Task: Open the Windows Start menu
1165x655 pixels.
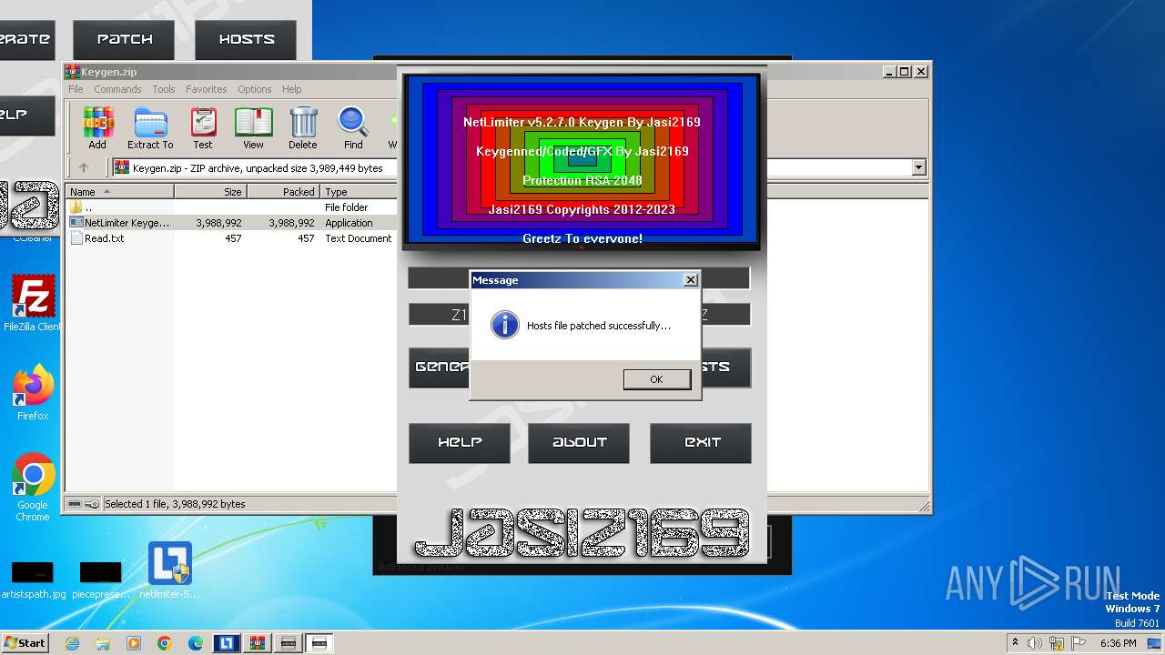Action: [x=25, y=642]
